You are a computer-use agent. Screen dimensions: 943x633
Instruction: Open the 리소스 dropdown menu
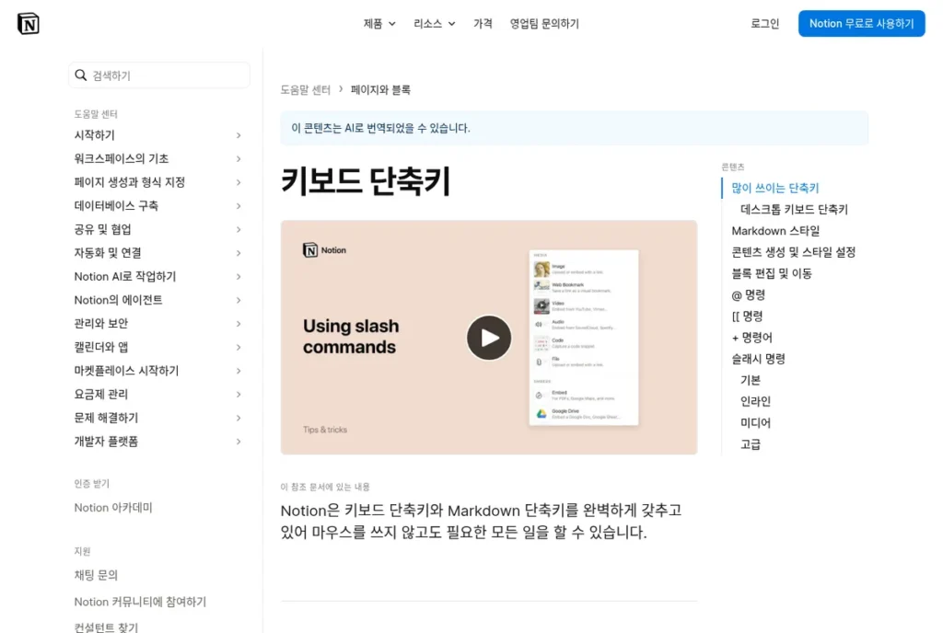tap(435, 23)
